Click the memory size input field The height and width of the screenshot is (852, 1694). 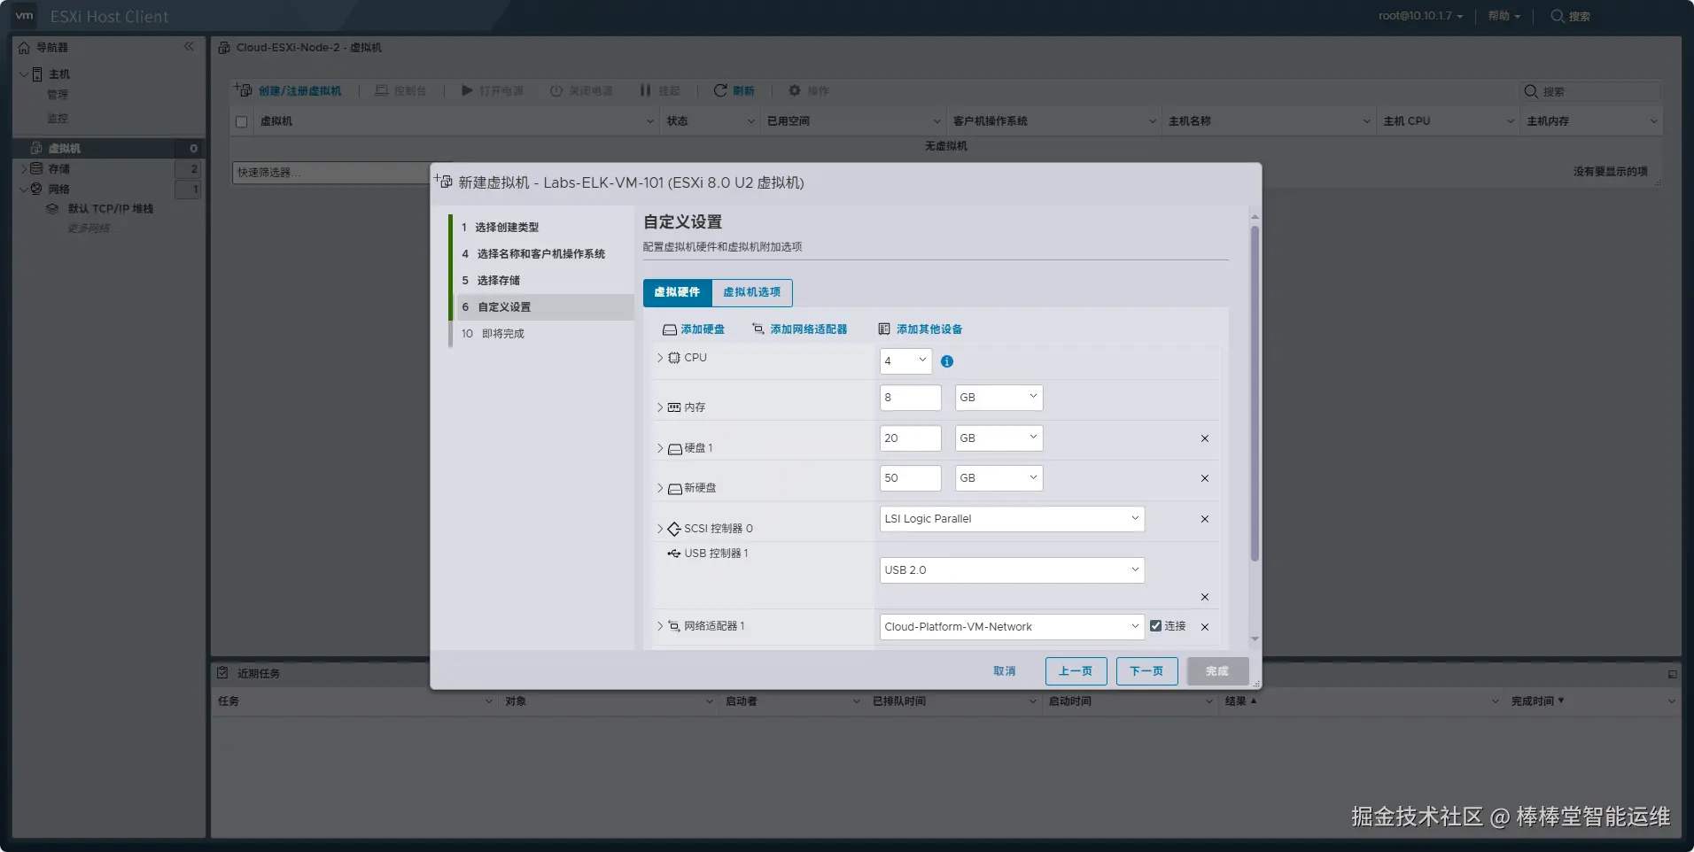(910, 398)
